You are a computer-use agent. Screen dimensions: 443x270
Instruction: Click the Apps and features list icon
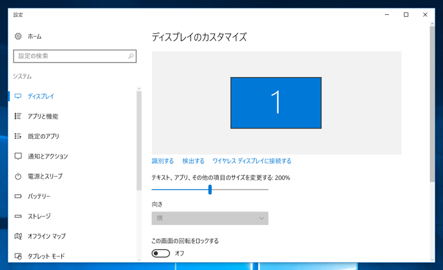coord(18,116)
